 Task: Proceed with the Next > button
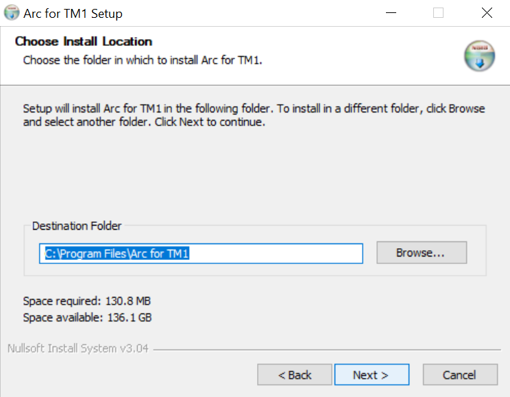(x=371, y=375)
